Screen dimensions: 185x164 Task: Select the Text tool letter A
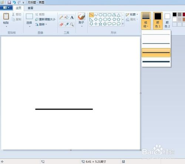(x=72, y=17)
